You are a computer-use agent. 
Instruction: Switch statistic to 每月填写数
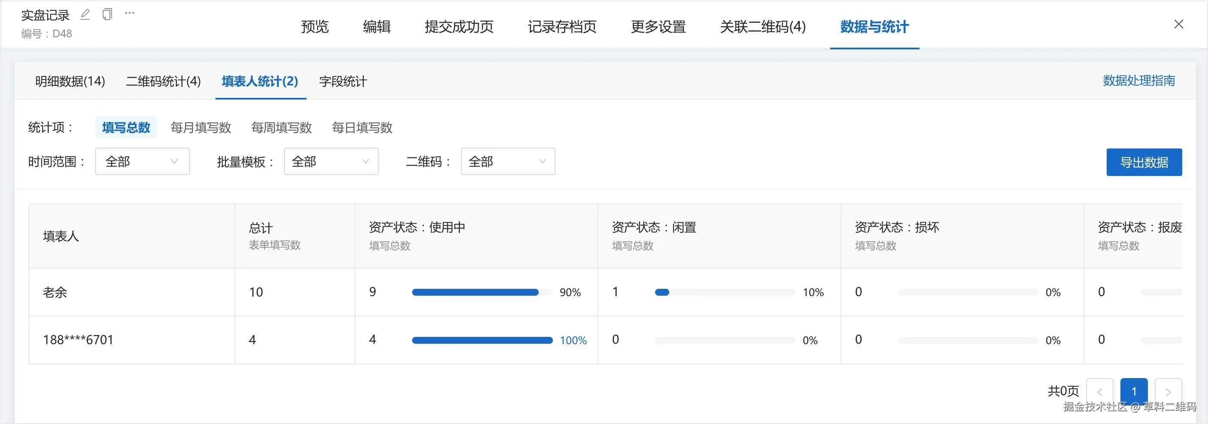[x=201, y=127]
